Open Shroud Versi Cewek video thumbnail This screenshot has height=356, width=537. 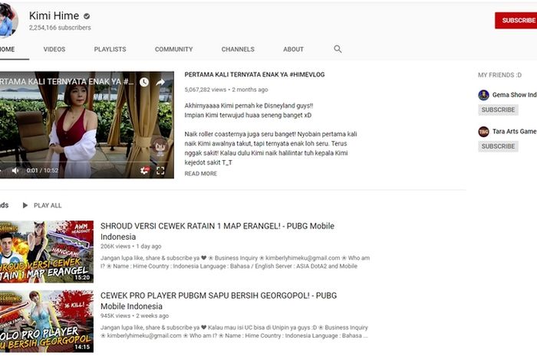[x=46, y=252]
